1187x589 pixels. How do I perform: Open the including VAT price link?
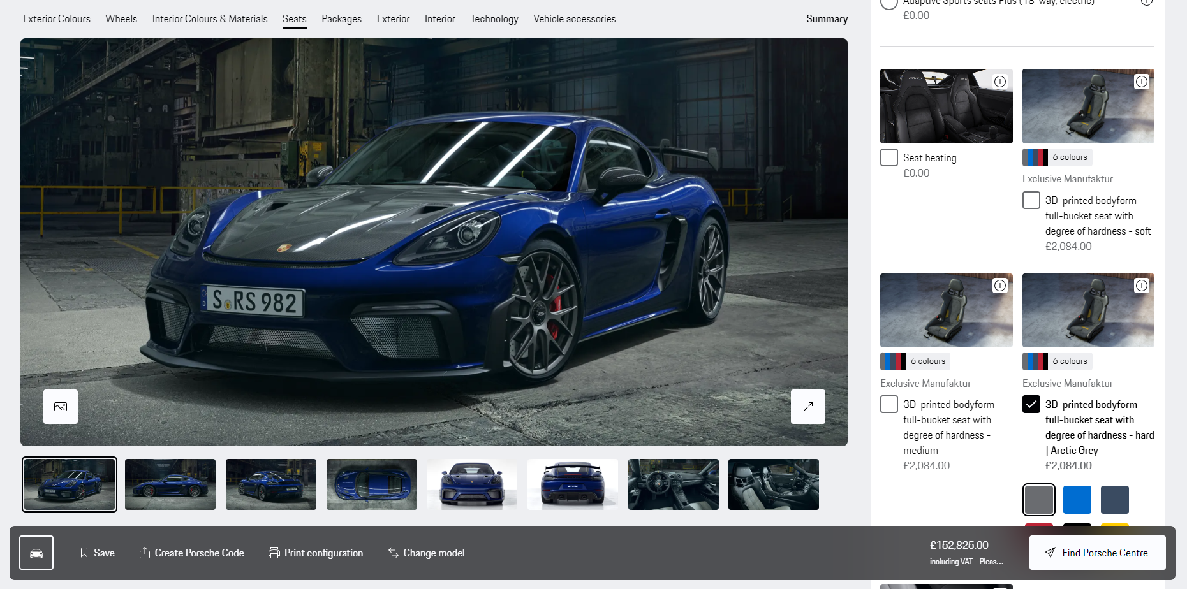tap(966, 562)
